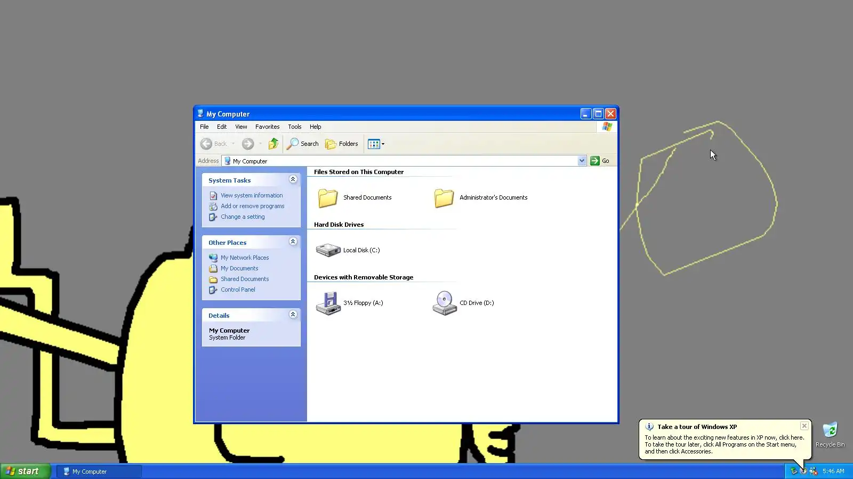Click the My Computer icon in the title bar
853x479 pixels.
tap(200, 113)
